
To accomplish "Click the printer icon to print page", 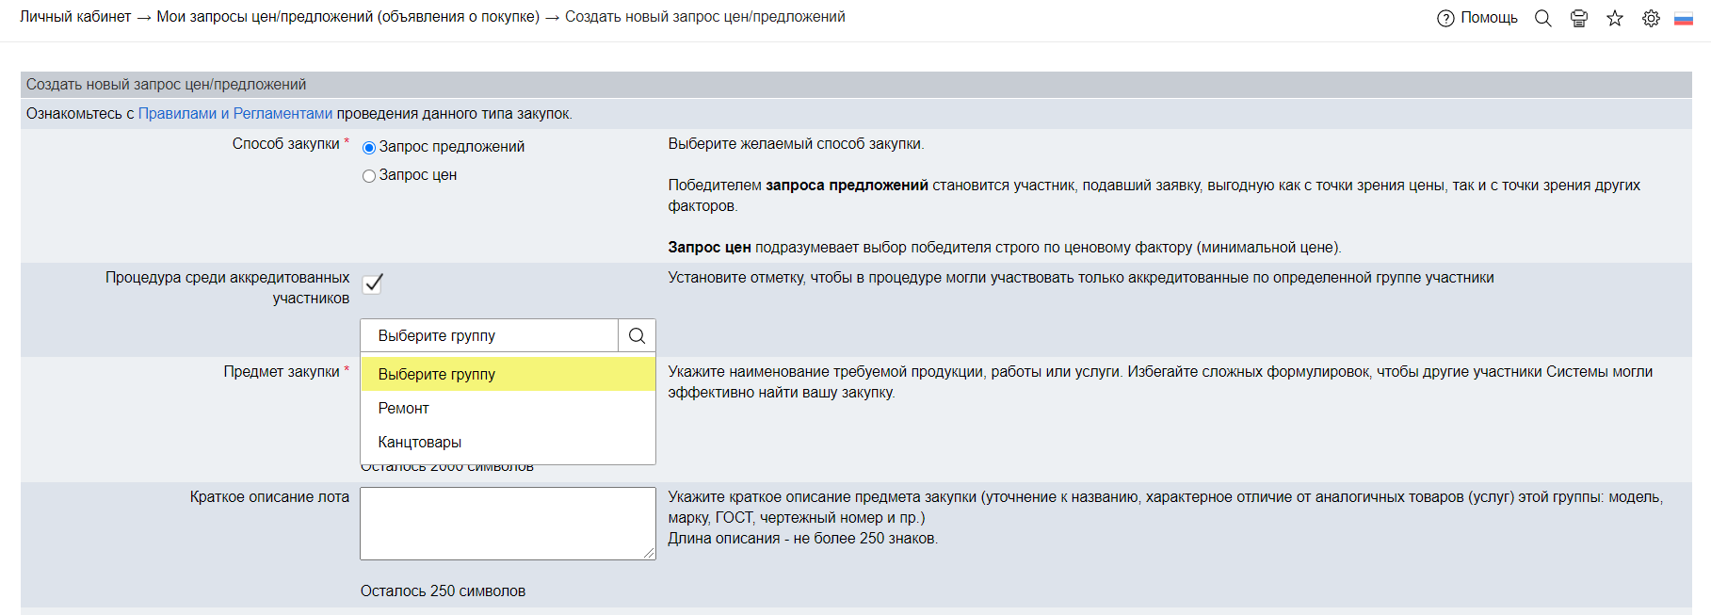I will [x=1579, y=18].
